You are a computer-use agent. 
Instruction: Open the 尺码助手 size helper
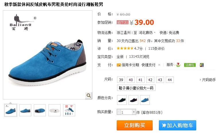point(208,80)
